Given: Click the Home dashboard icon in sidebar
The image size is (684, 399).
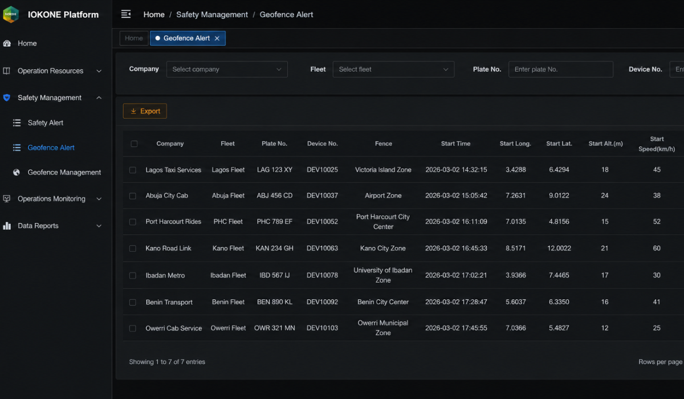Looking at the screenshot, I should 7,43.
